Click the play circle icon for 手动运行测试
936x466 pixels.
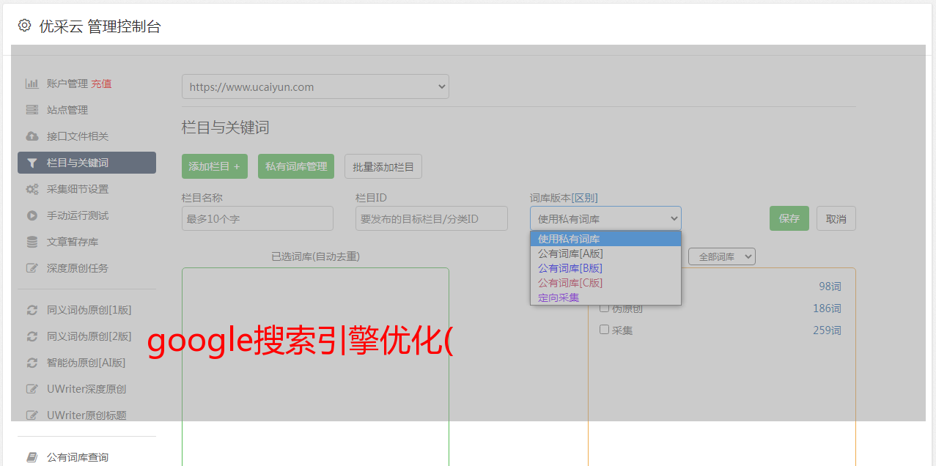click(32, 215)
